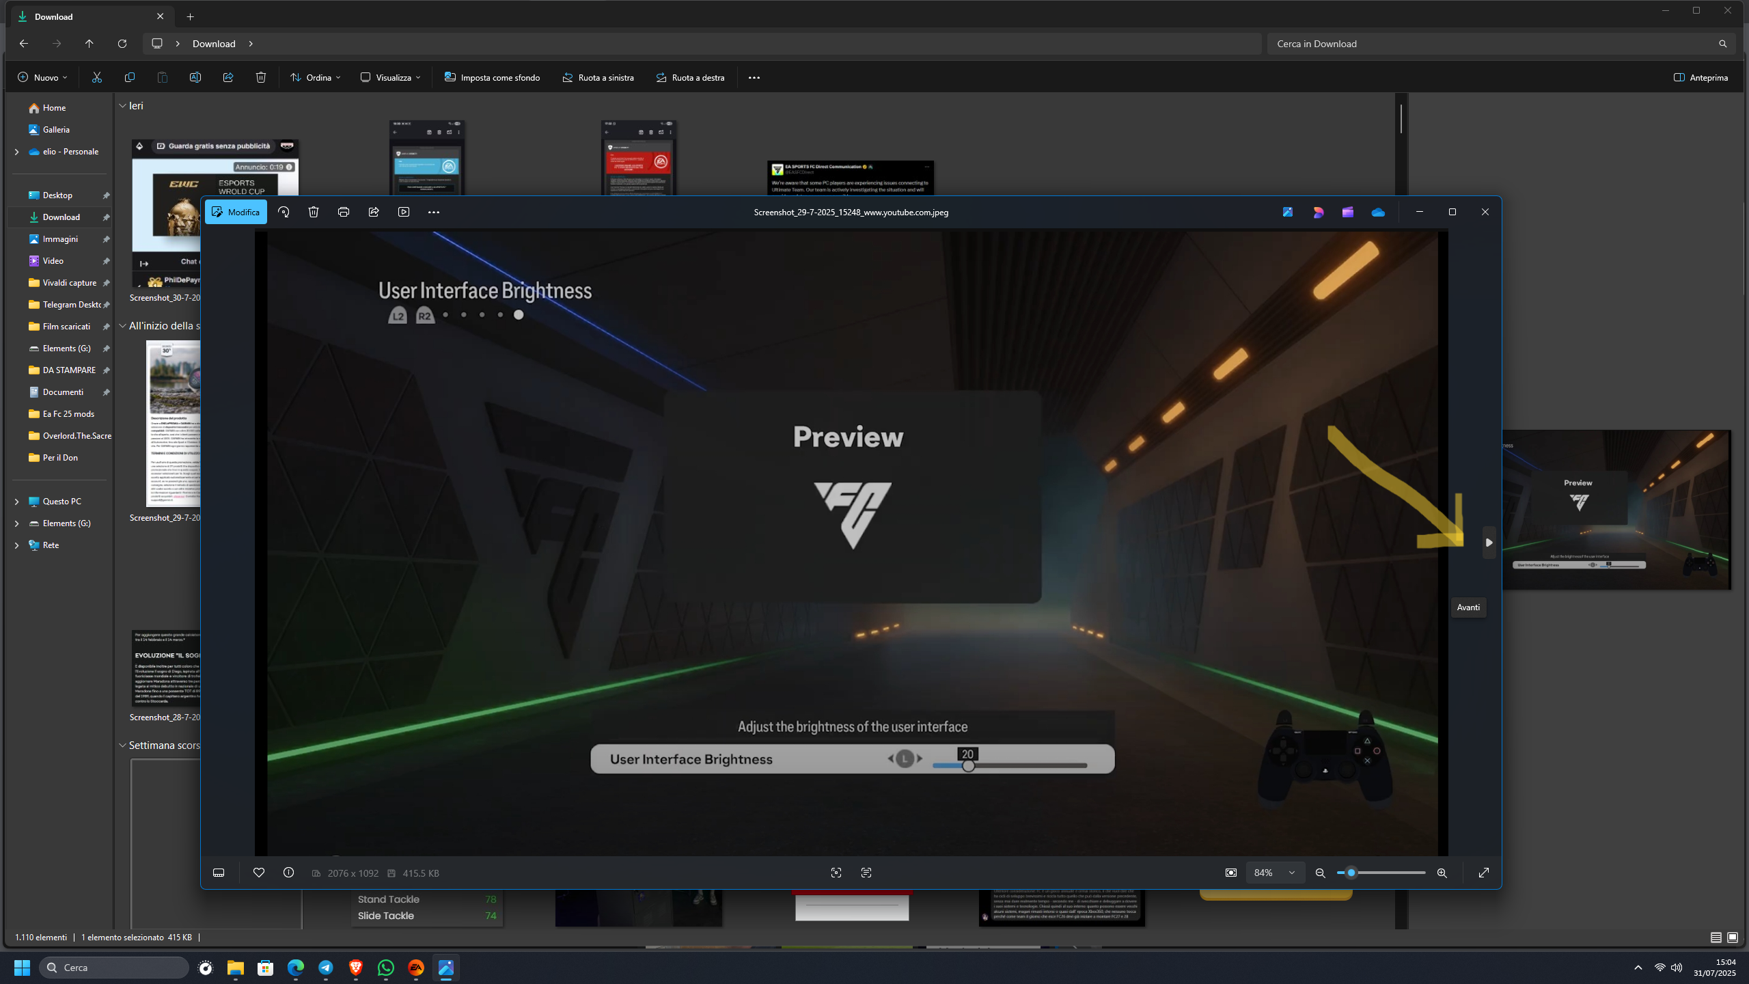This screenshot has height=984, width=1749.
Task: Expand elio - Personale OneDrive node
Action: click(16, 152)
